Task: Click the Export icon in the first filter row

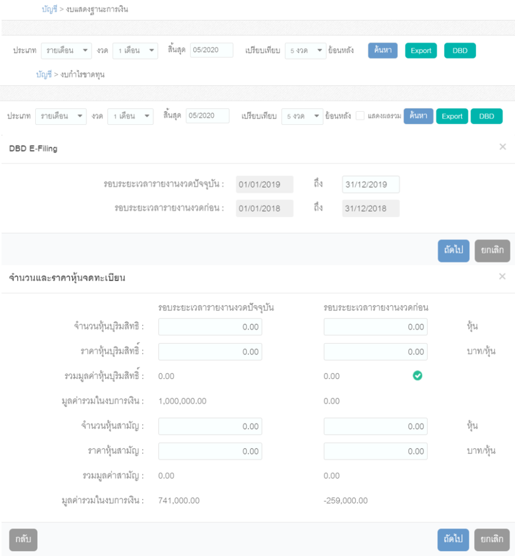Action: tap(421, 50)
